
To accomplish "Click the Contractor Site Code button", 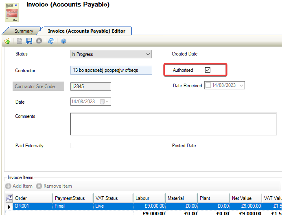I will coord(39,86).
